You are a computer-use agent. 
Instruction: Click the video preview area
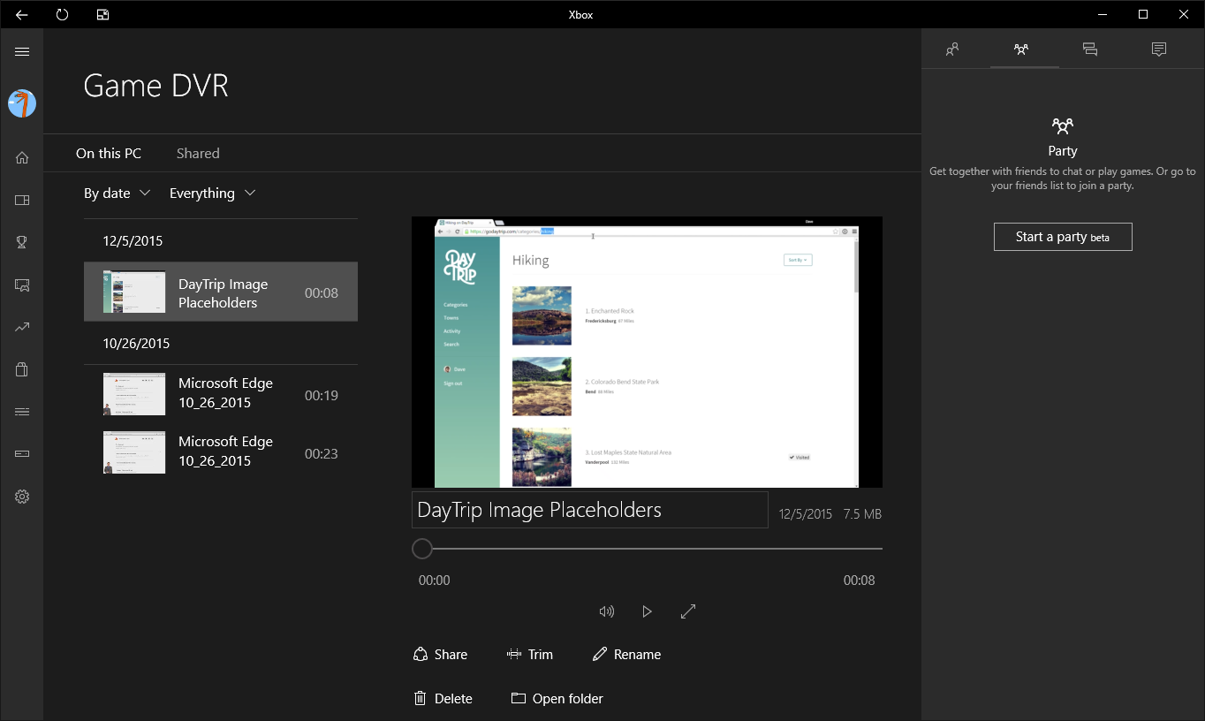(647, 352)
